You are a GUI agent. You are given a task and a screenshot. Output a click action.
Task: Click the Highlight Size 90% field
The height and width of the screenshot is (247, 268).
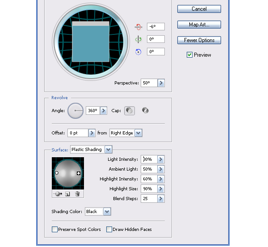pos(149,188)
